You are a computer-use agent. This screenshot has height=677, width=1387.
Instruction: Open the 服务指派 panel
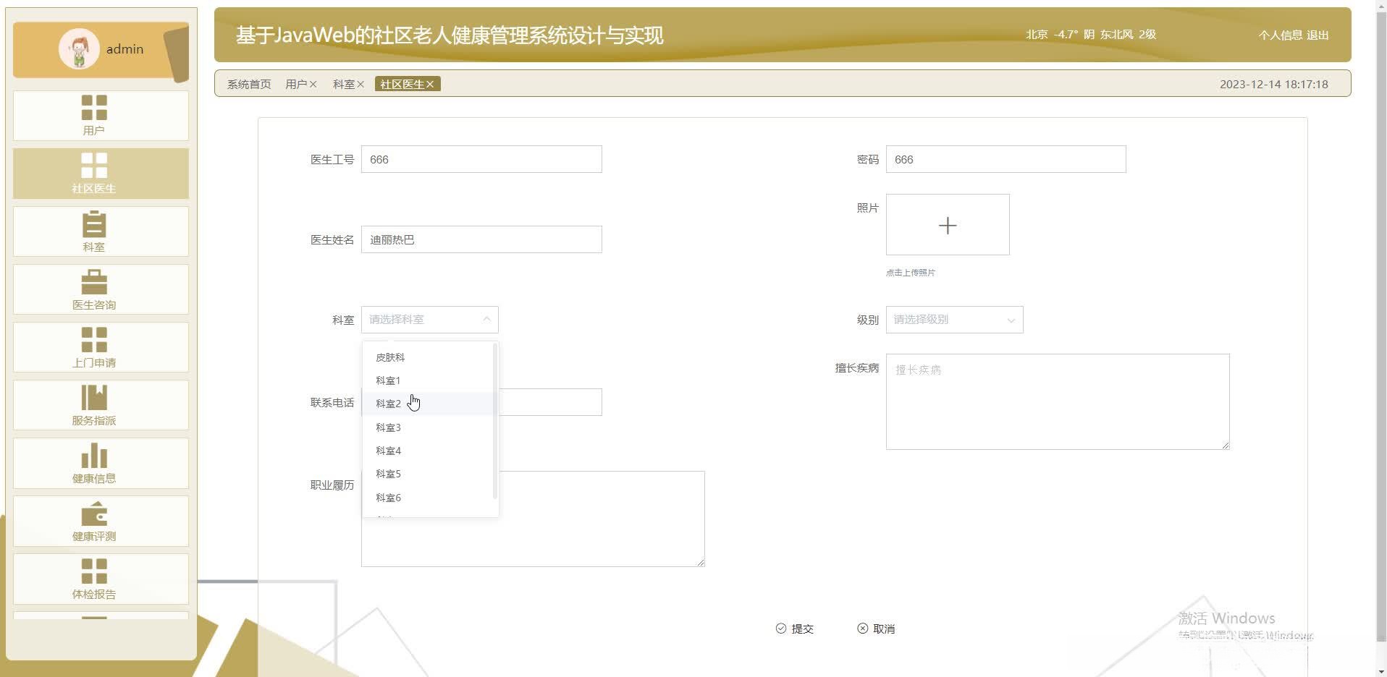(x=101, y=405)
